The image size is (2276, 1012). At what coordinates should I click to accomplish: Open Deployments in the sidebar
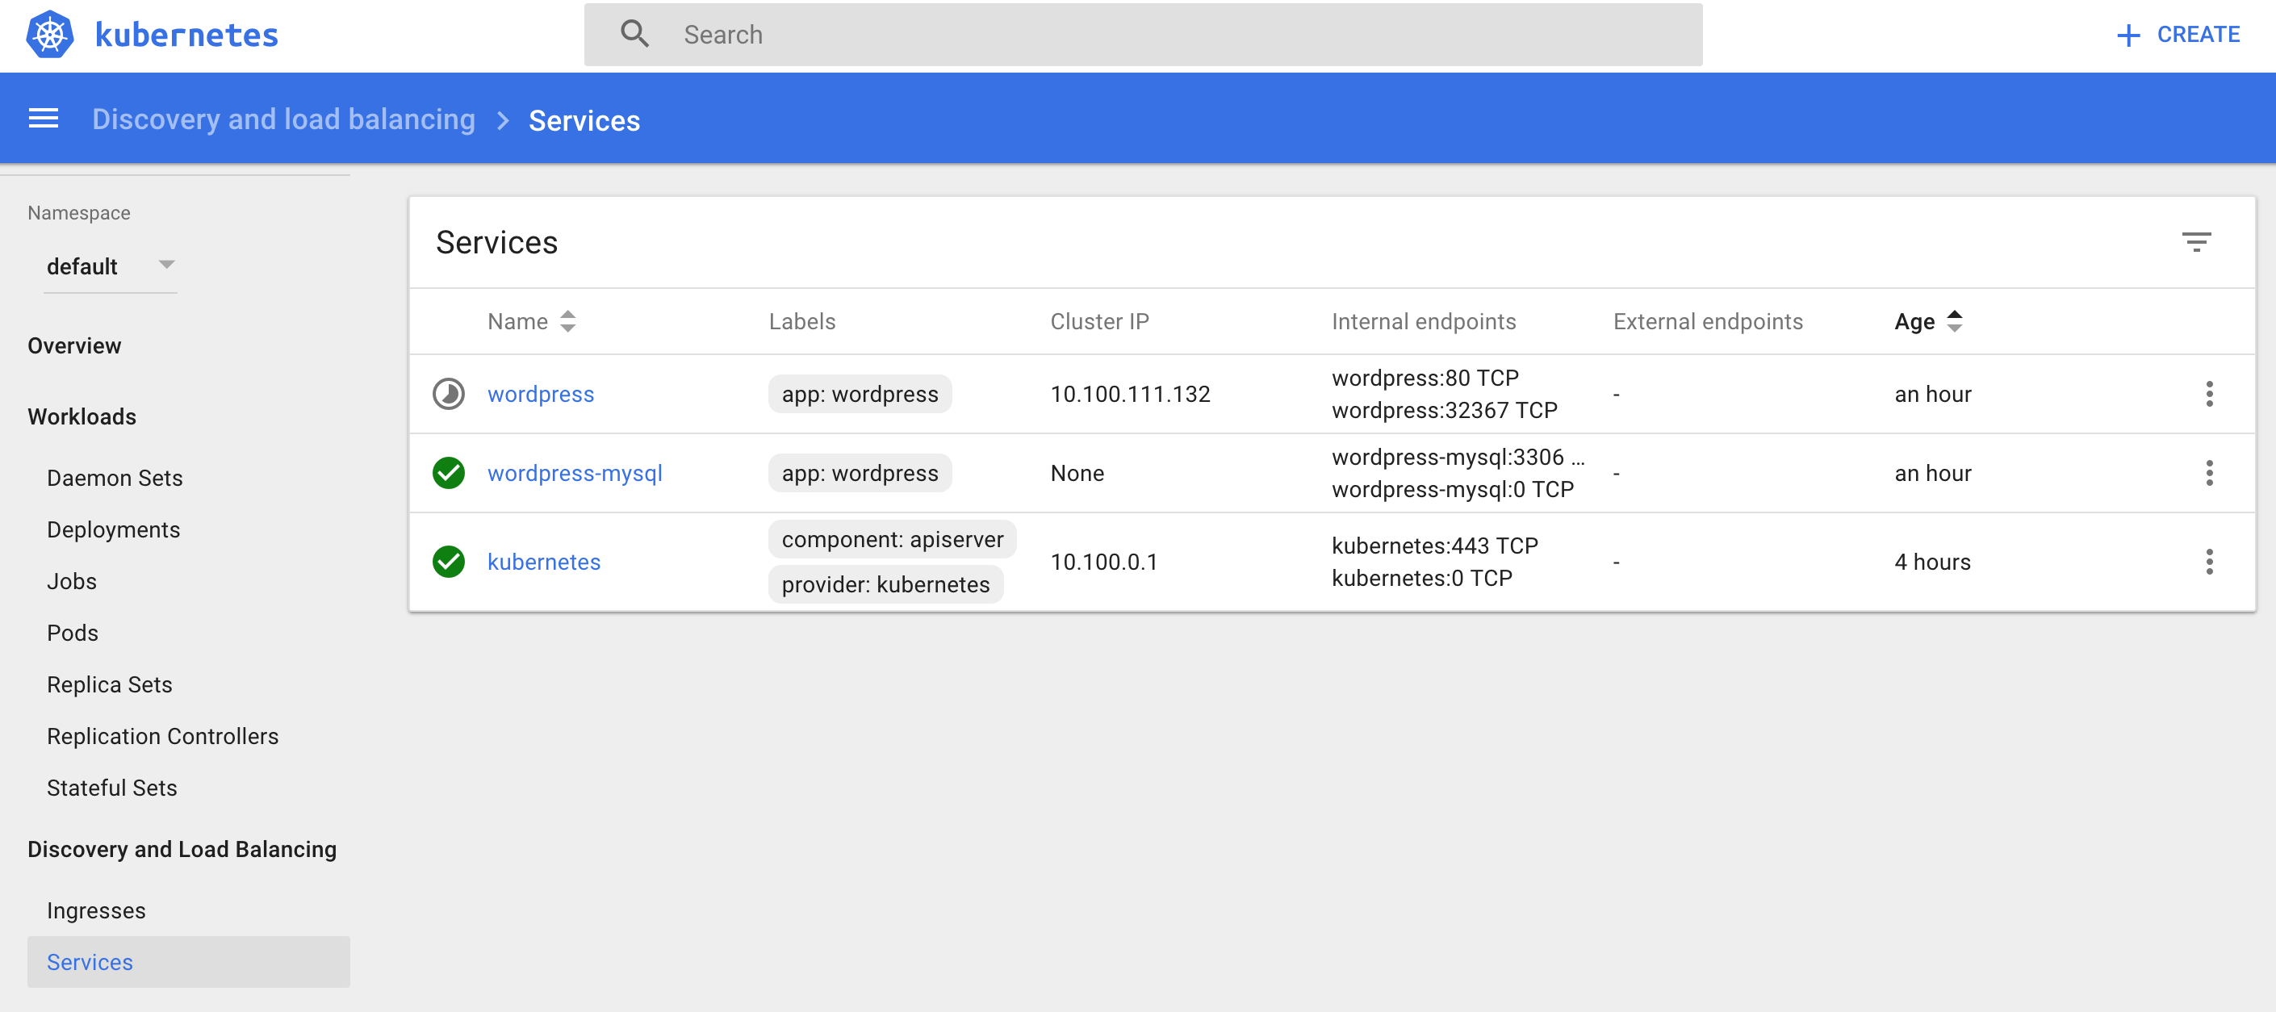[x=113, y=529]
